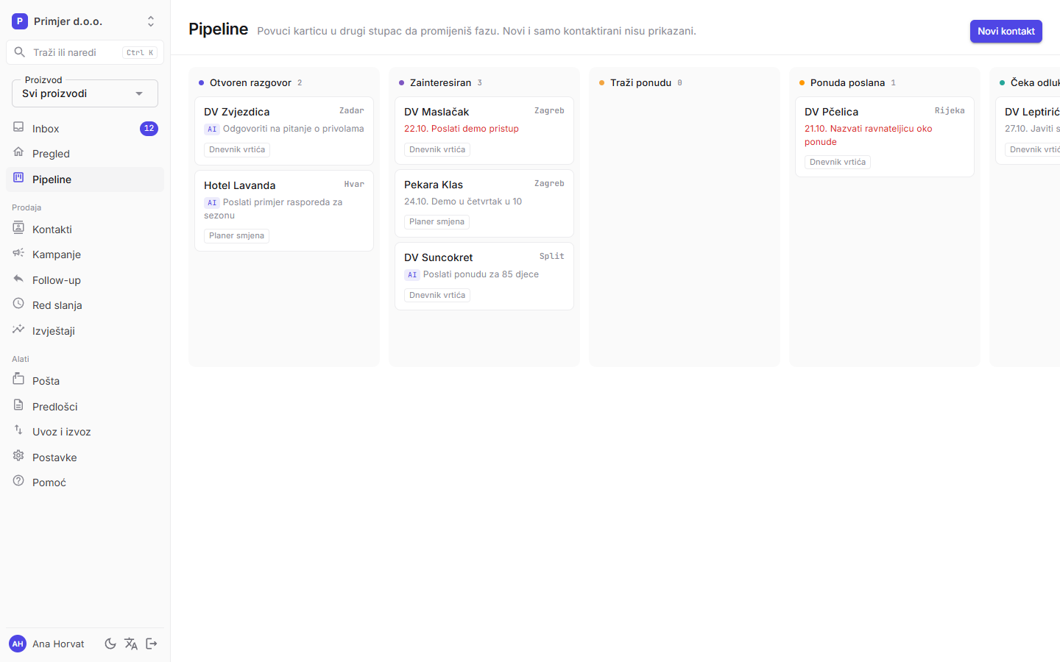This screenshot has height=662, width=1060.
Task: Switch to Kontakti section
Action: [85, 229]
